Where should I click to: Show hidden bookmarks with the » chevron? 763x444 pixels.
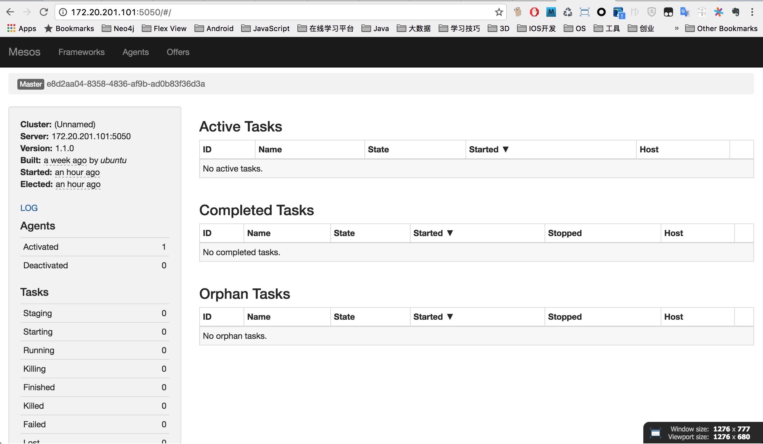pos(677,28)
